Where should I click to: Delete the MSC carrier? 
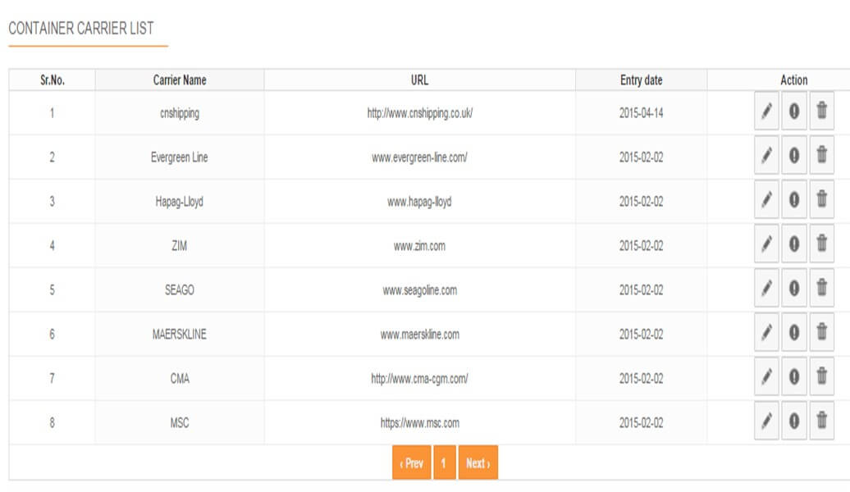coord(822,423)
